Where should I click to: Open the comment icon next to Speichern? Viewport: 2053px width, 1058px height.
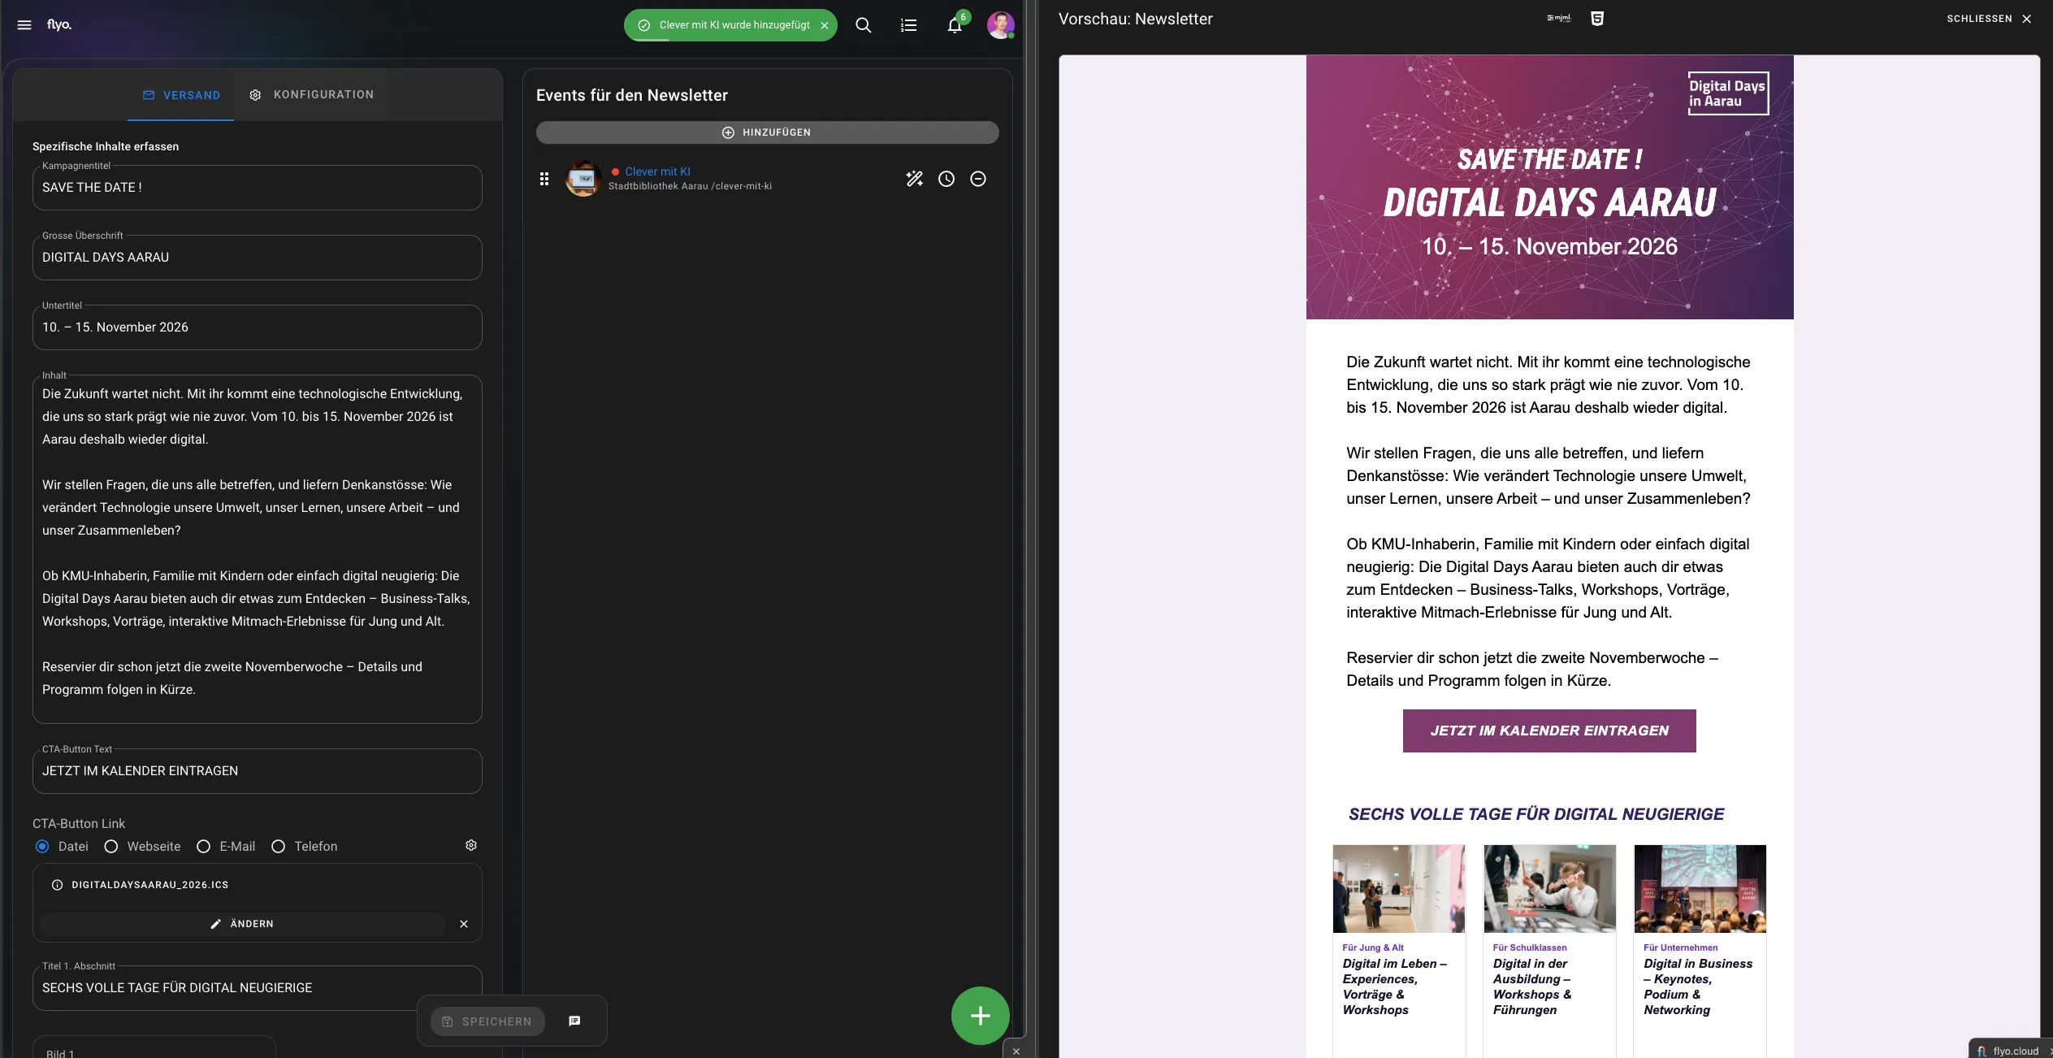coord(574,1021)
